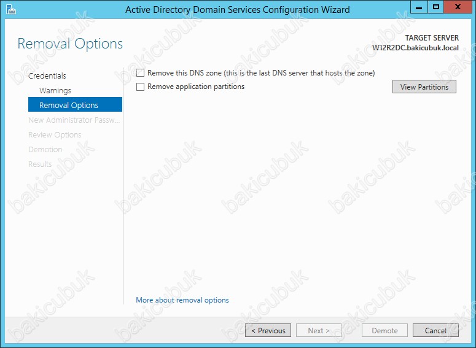
Task: Click the Remove application partitions label text
Action: click(196, 87)
